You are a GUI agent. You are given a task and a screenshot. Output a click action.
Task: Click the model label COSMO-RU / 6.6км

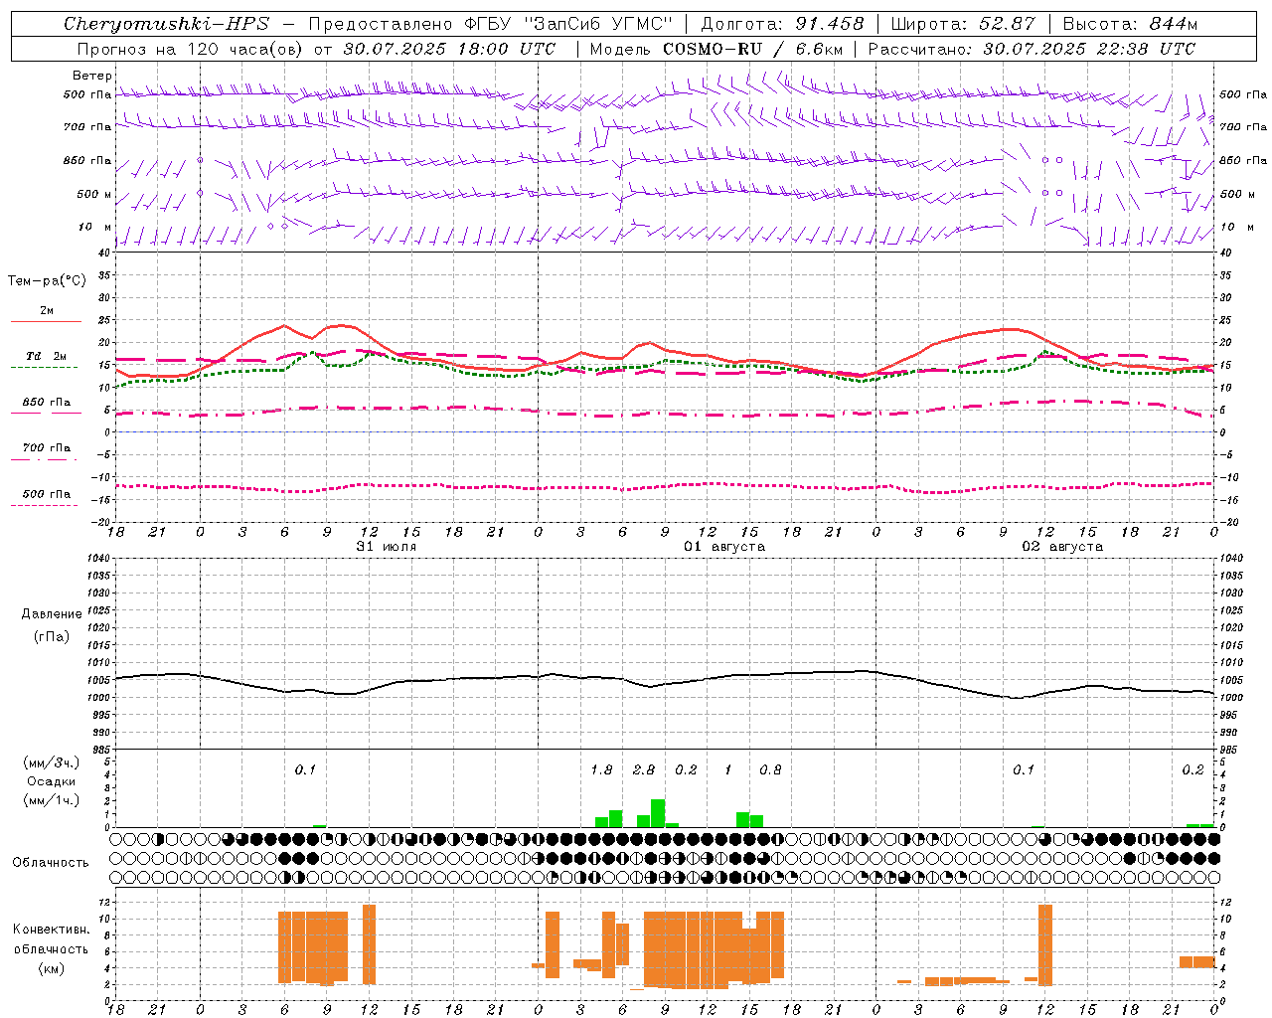pyautogui.click(x=753, y=49)
